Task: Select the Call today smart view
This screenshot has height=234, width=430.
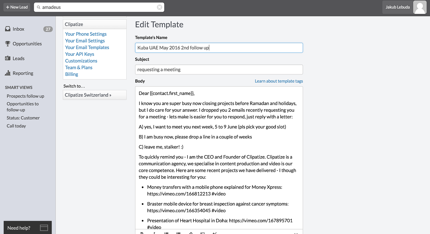Action: [16, 126]
